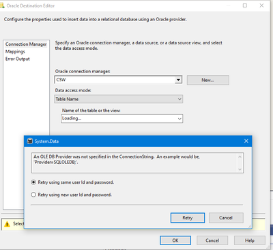Open the Error Output page

point(18,59)
